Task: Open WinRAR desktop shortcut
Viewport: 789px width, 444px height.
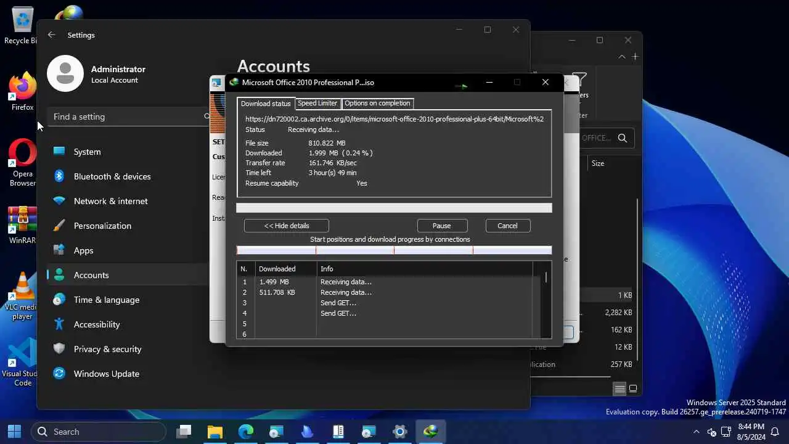Action: click(22, 225)
